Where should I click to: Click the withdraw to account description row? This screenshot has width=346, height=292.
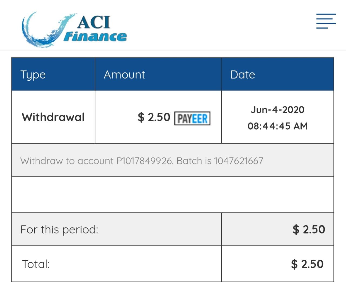(x=172, y=160)
